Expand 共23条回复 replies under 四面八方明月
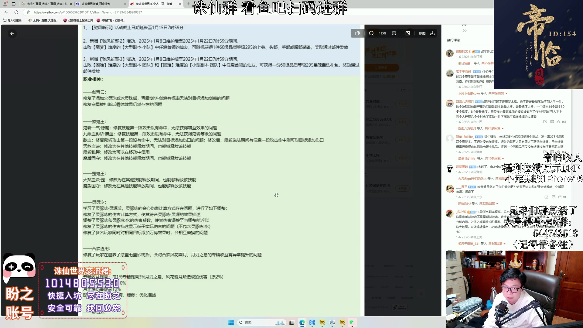583x328 pixels. tap(494, 128)
